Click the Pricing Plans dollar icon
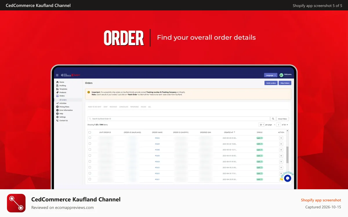Image resolution: width=348 pixels, height=217 pixels. (x=57, y=107)
